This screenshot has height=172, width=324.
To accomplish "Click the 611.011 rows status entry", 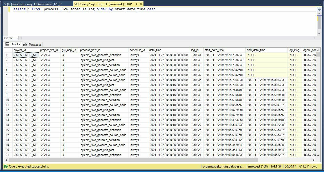I will coord(308,166).
